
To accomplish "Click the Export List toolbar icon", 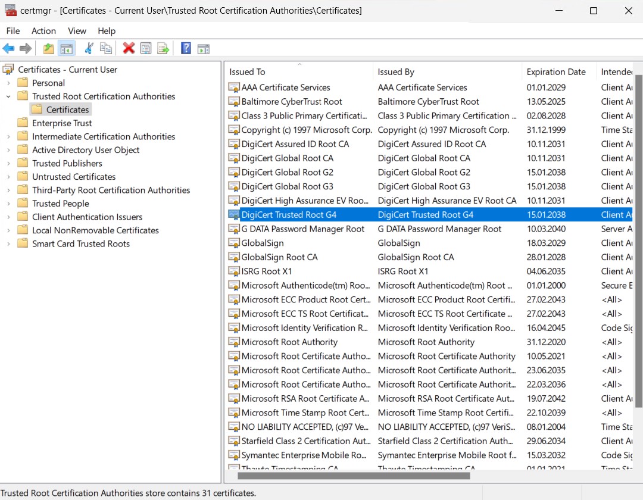I will tap(163, 49).
